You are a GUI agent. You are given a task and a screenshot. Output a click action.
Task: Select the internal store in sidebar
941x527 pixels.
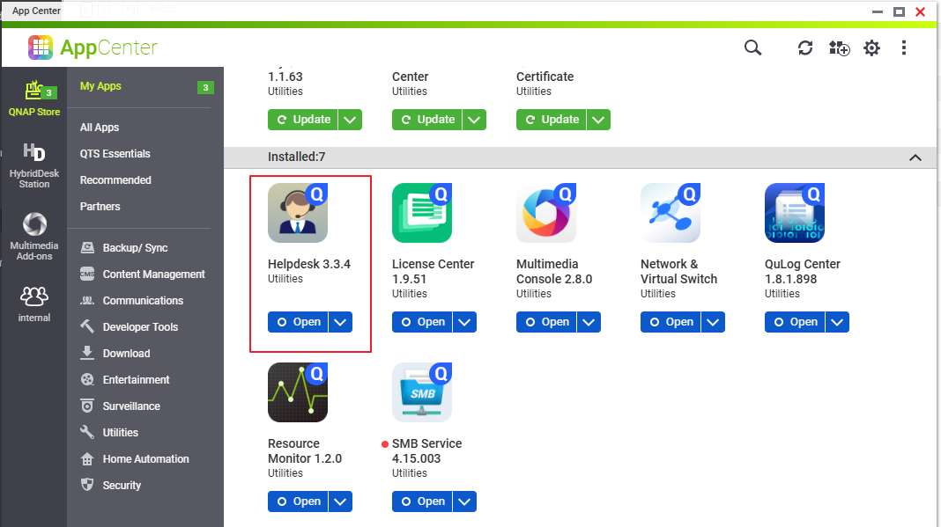click(x=34, y=302)
